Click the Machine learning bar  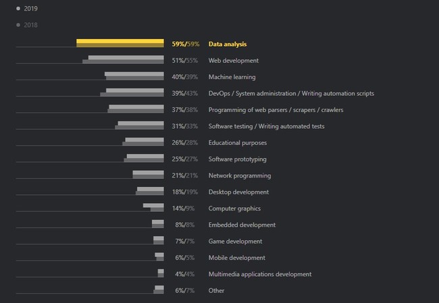(x=134, y=76)
